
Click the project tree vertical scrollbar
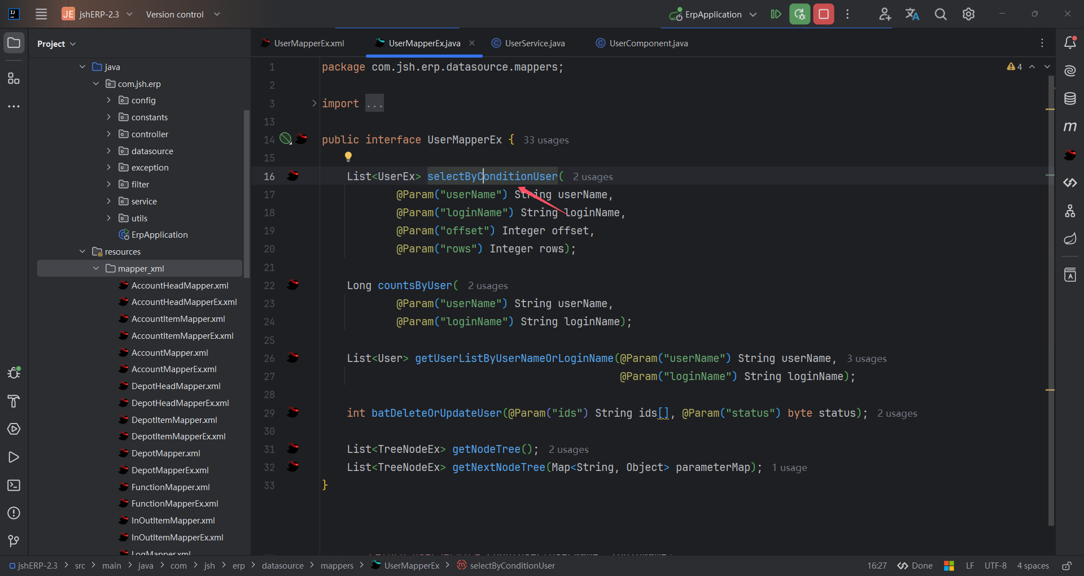(x=246, y=193)
